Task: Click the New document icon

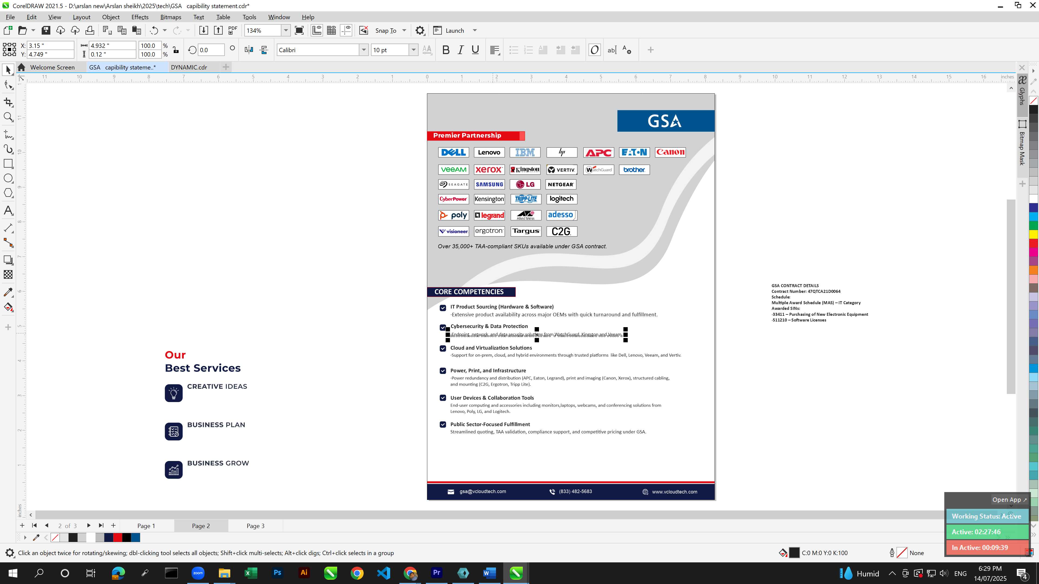Action: click(8, 31)
